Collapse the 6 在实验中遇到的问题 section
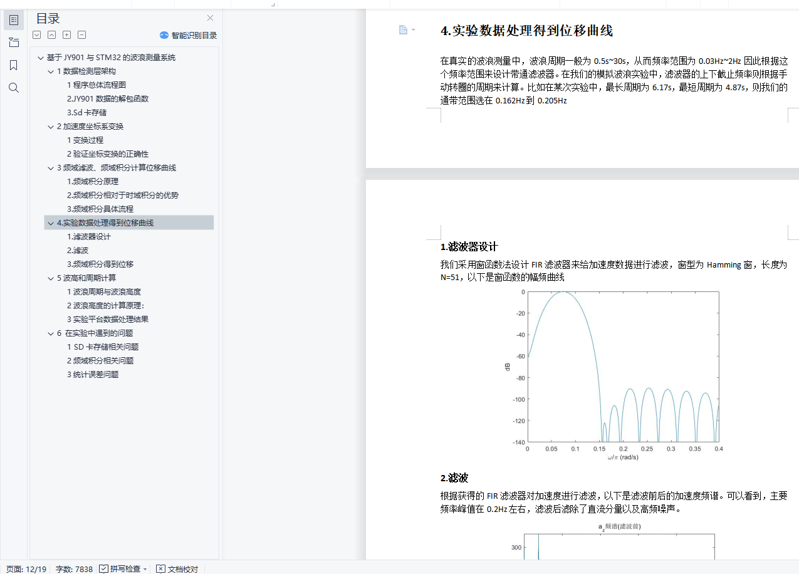 pos(51,333)
